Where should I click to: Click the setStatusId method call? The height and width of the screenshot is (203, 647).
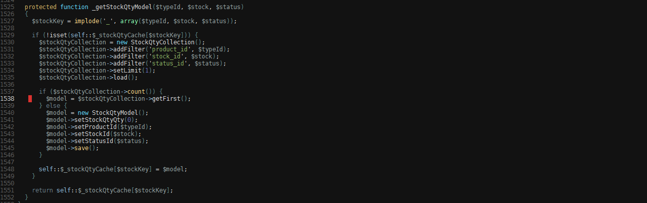pos(93,141)
